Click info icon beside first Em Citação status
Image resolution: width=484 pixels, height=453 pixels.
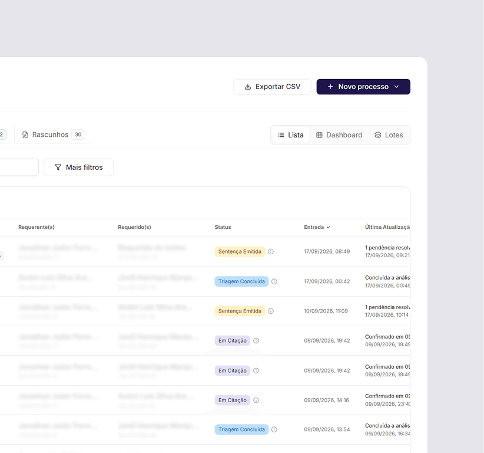(256, 340)
